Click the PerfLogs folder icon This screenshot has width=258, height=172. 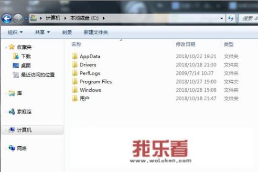pyautogui.click(x=75, y=73)
